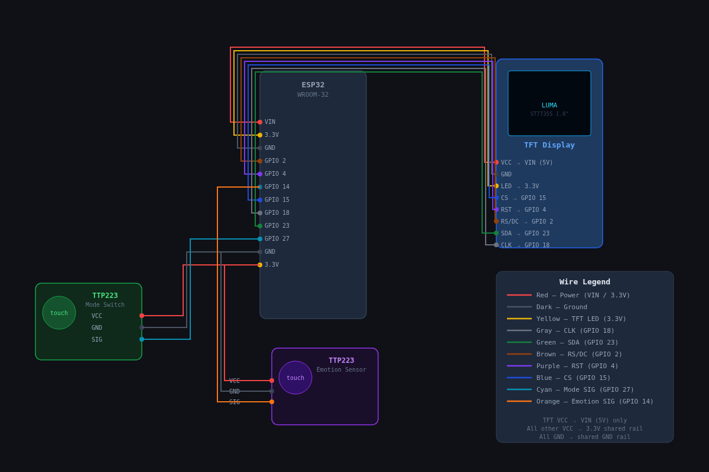The width and height of the screenshot is (709, 472).
Task: Click 'All GND → shared GND rail' note
Action: [x=585, y=437]
